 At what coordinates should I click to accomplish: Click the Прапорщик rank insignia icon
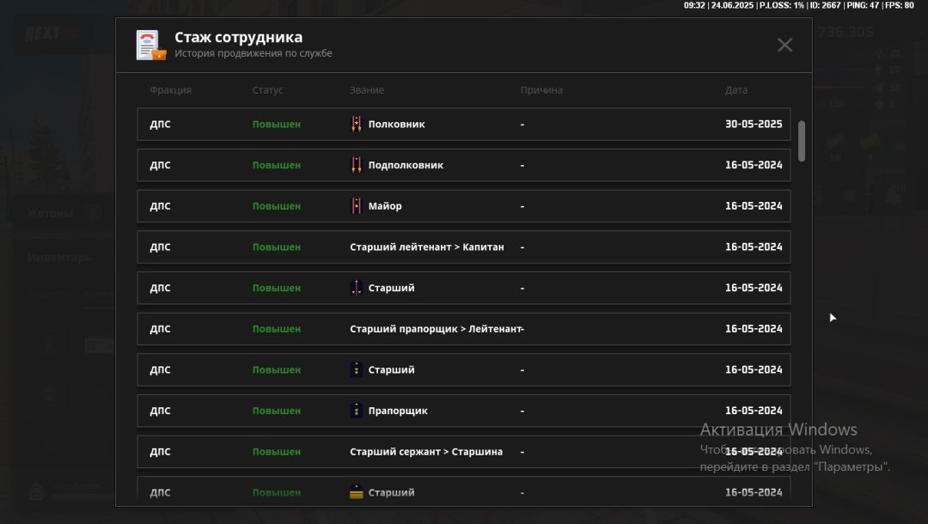[x=356, y=411]
